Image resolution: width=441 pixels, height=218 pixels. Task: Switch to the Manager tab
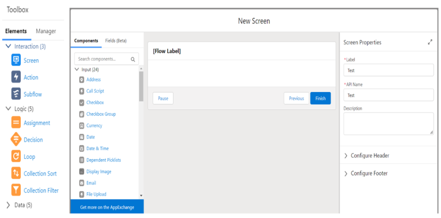click(x=46, y=31)
